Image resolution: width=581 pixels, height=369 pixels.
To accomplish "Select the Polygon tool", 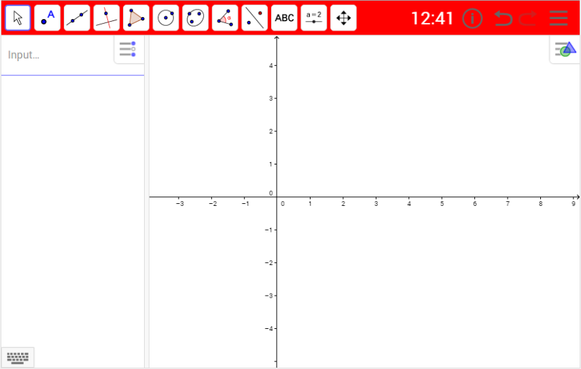I will 136,18.
